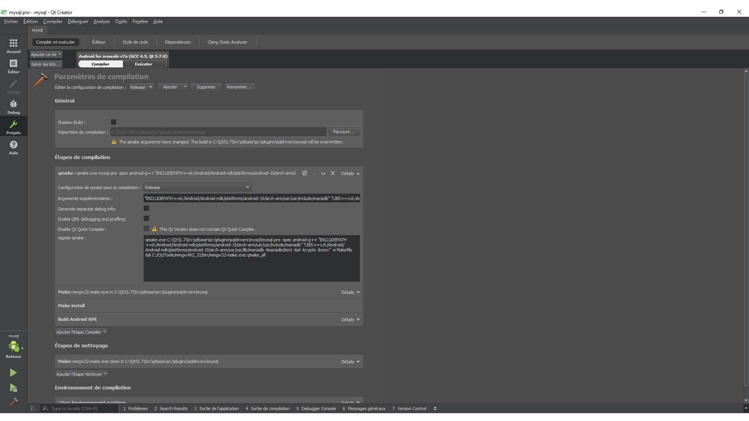
Task: Open the Fichier menu
Action: click(11, 21)
